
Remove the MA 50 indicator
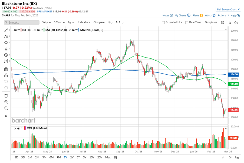(35, 30)
